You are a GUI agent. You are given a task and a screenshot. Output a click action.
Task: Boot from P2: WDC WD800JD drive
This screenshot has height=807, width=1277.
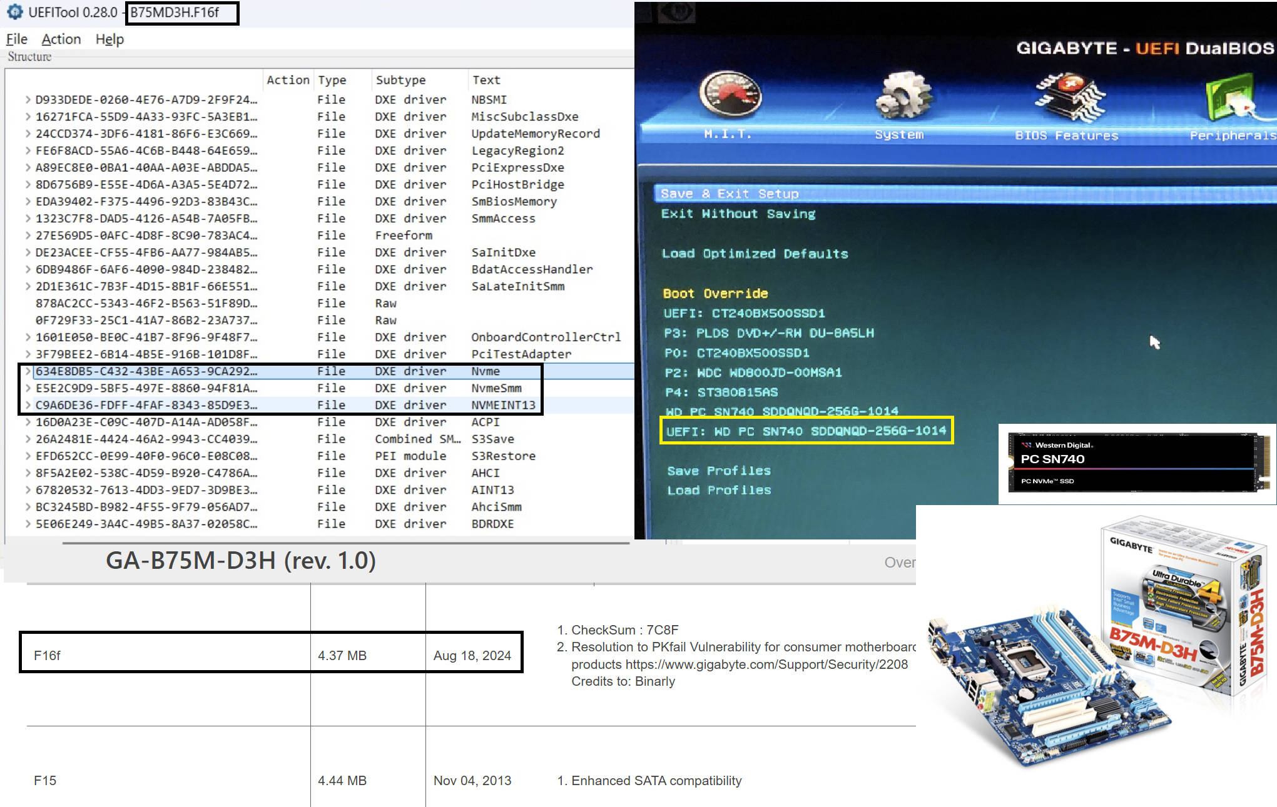(753, 373)
